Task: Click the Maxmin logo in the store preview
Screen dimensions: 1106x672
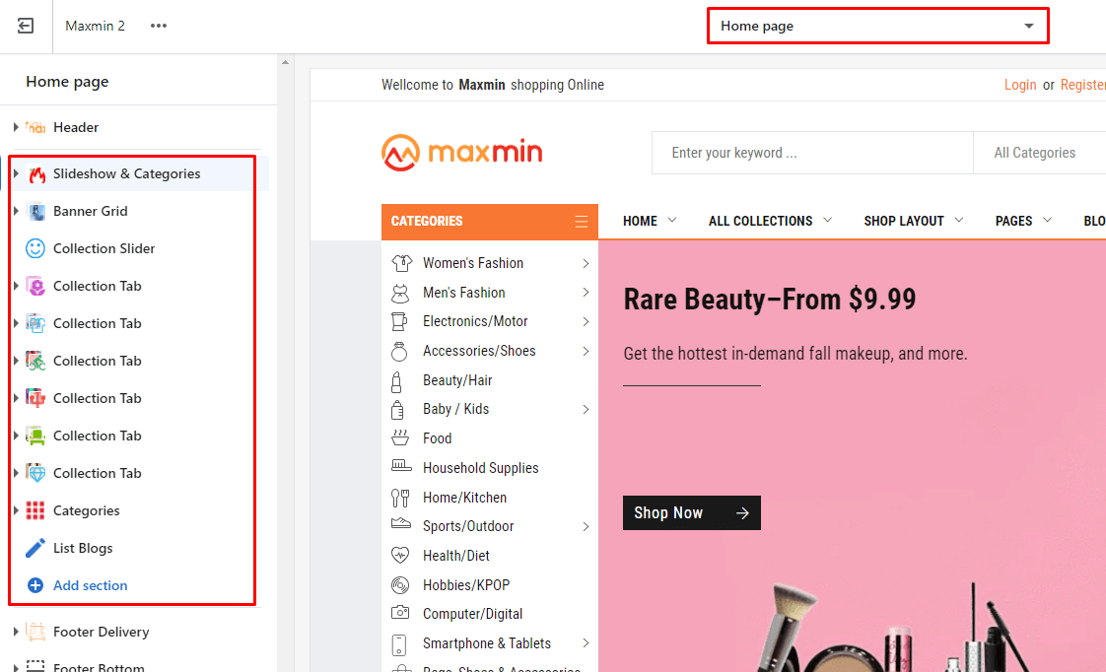Action: (461, 153)
